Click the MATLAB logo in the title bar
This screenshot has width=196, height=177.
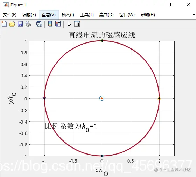(x=6, y=5)
